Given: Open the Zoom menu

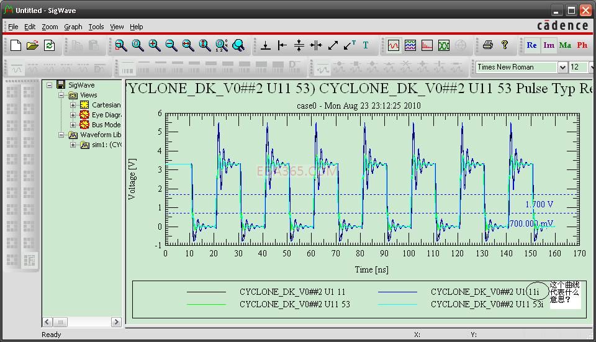Looking at the screenshot, I should click(x=50, y=27).
